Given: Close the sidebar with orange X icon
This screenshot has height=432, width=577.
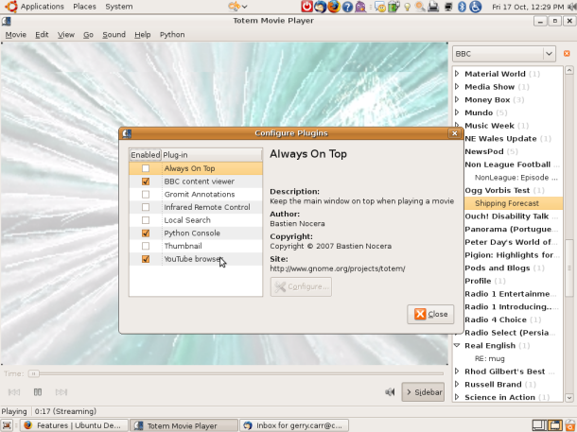Looking at the screenshot, I should pyautogui.click(x=567, y=54).
